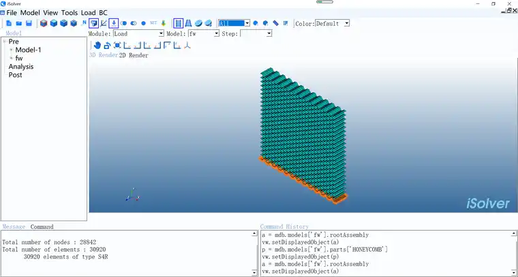Select the pan hand tool
This screenshot has height=277, width=518.
pos(97,46)
